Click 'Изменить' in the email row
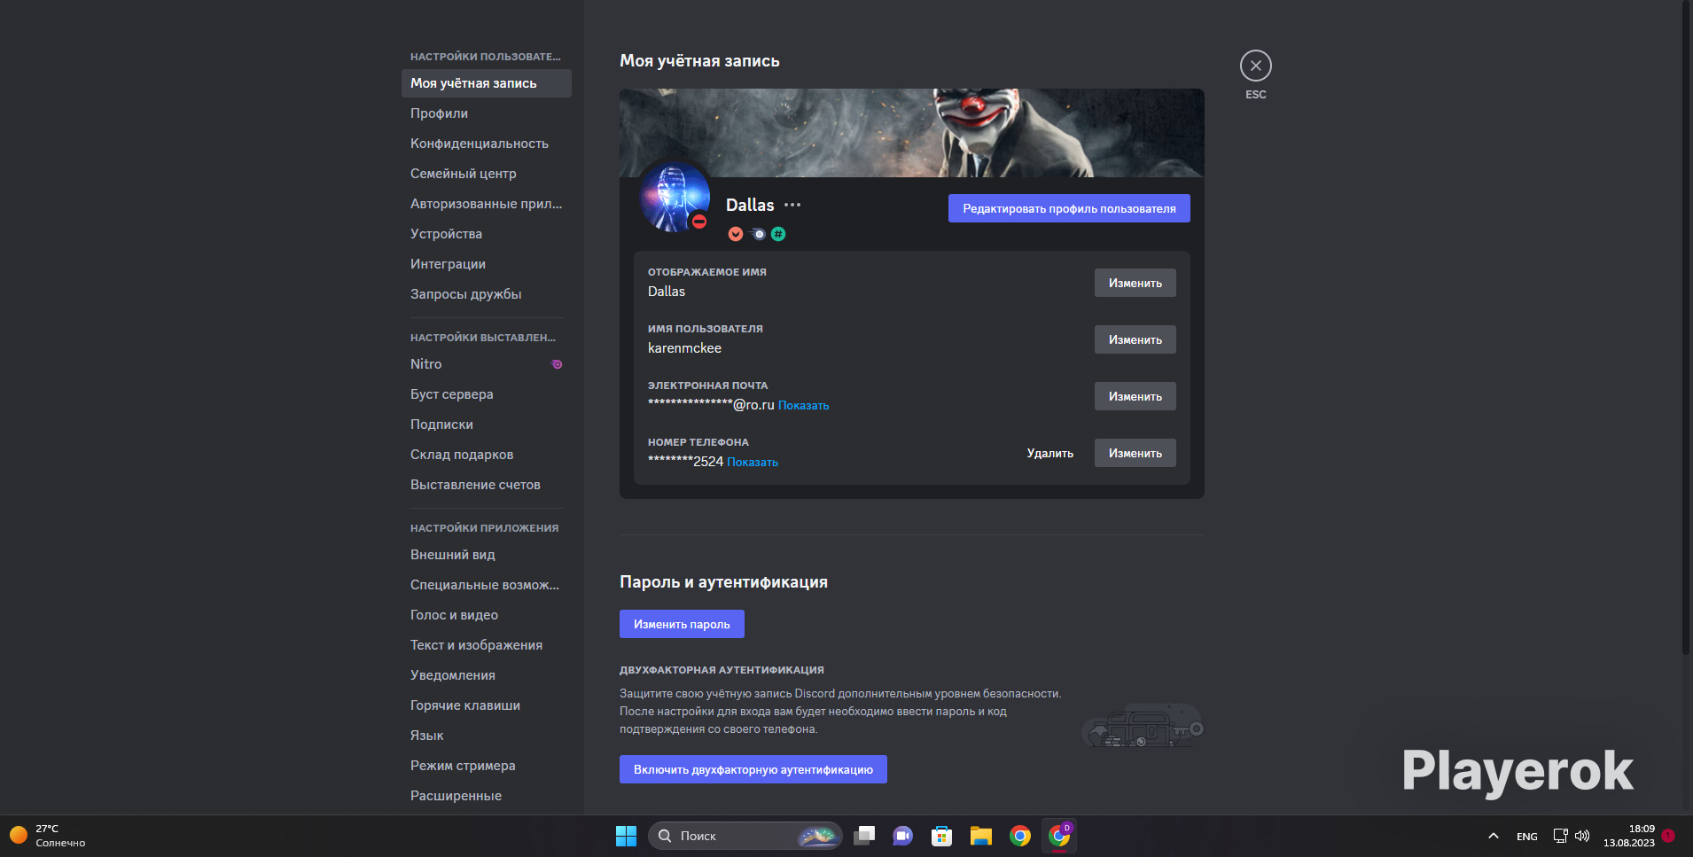The image size is (1693, 857). click(1135, 396)
